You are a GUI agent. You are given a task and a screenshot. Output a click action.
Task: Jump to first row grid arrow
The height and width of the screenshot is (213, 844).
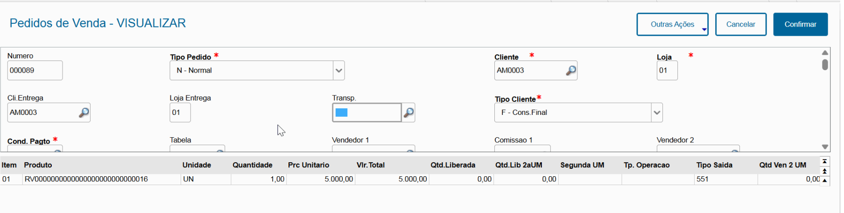click(x=825, y=161)
